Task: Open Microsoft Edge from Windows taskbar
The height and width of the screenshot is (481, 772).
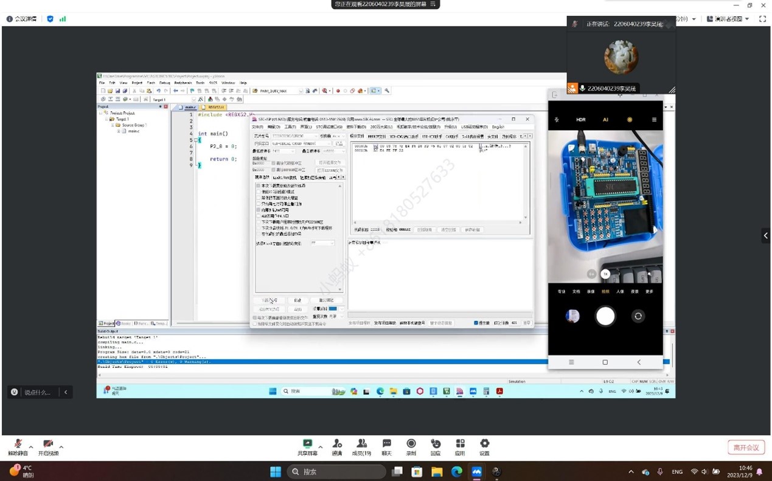Action: coord(457,471)
